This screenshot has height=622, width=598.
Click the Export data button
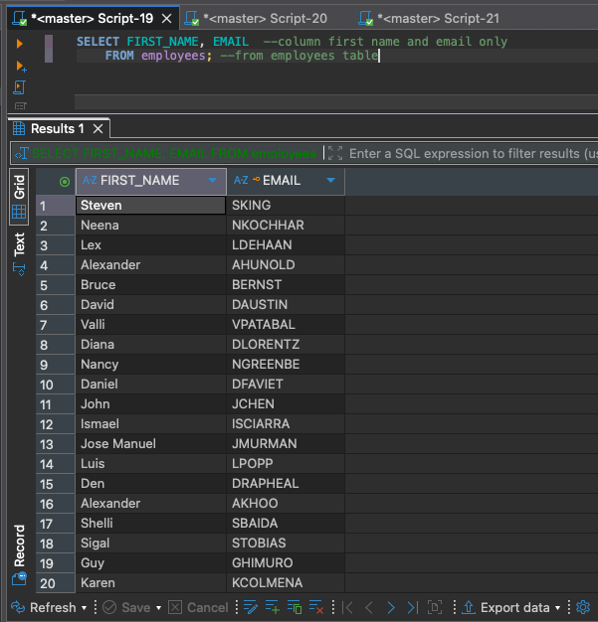click(506, 607)
